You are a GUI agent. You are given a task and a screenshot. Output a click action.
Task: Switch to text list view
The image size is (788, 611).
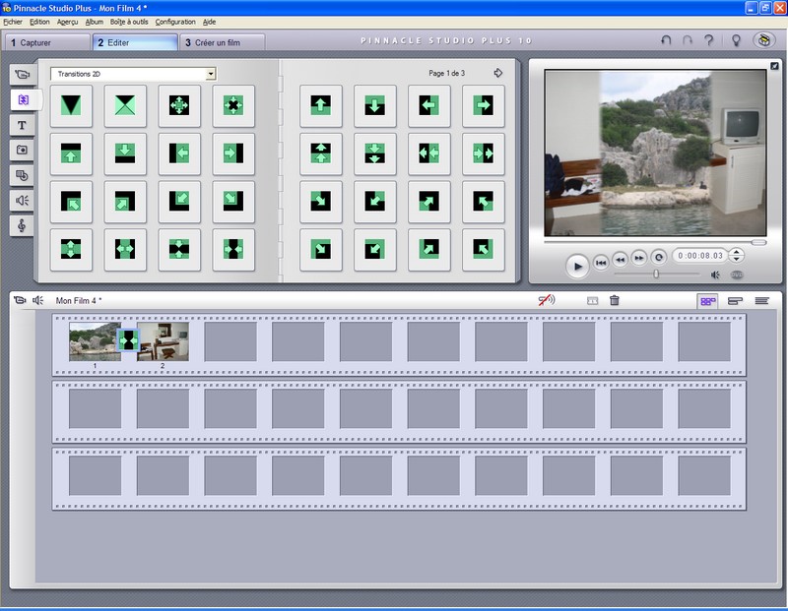pos(761,301)
